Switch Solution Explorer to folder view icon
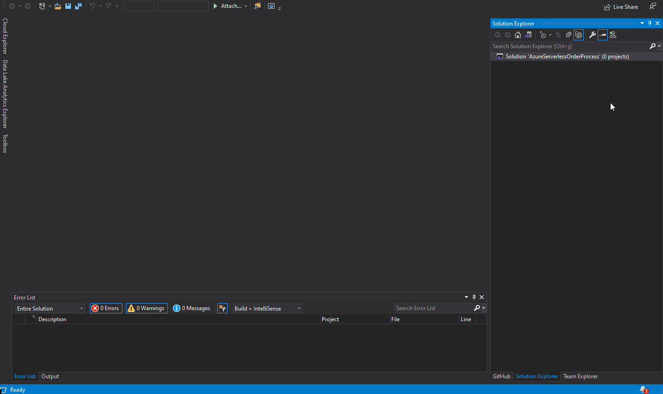 (528, 35)
